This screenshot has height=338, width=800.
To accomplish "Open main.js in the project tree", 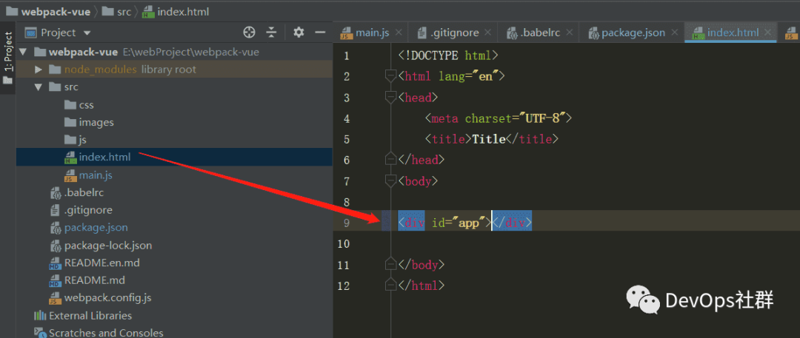I will pos(88,175).
